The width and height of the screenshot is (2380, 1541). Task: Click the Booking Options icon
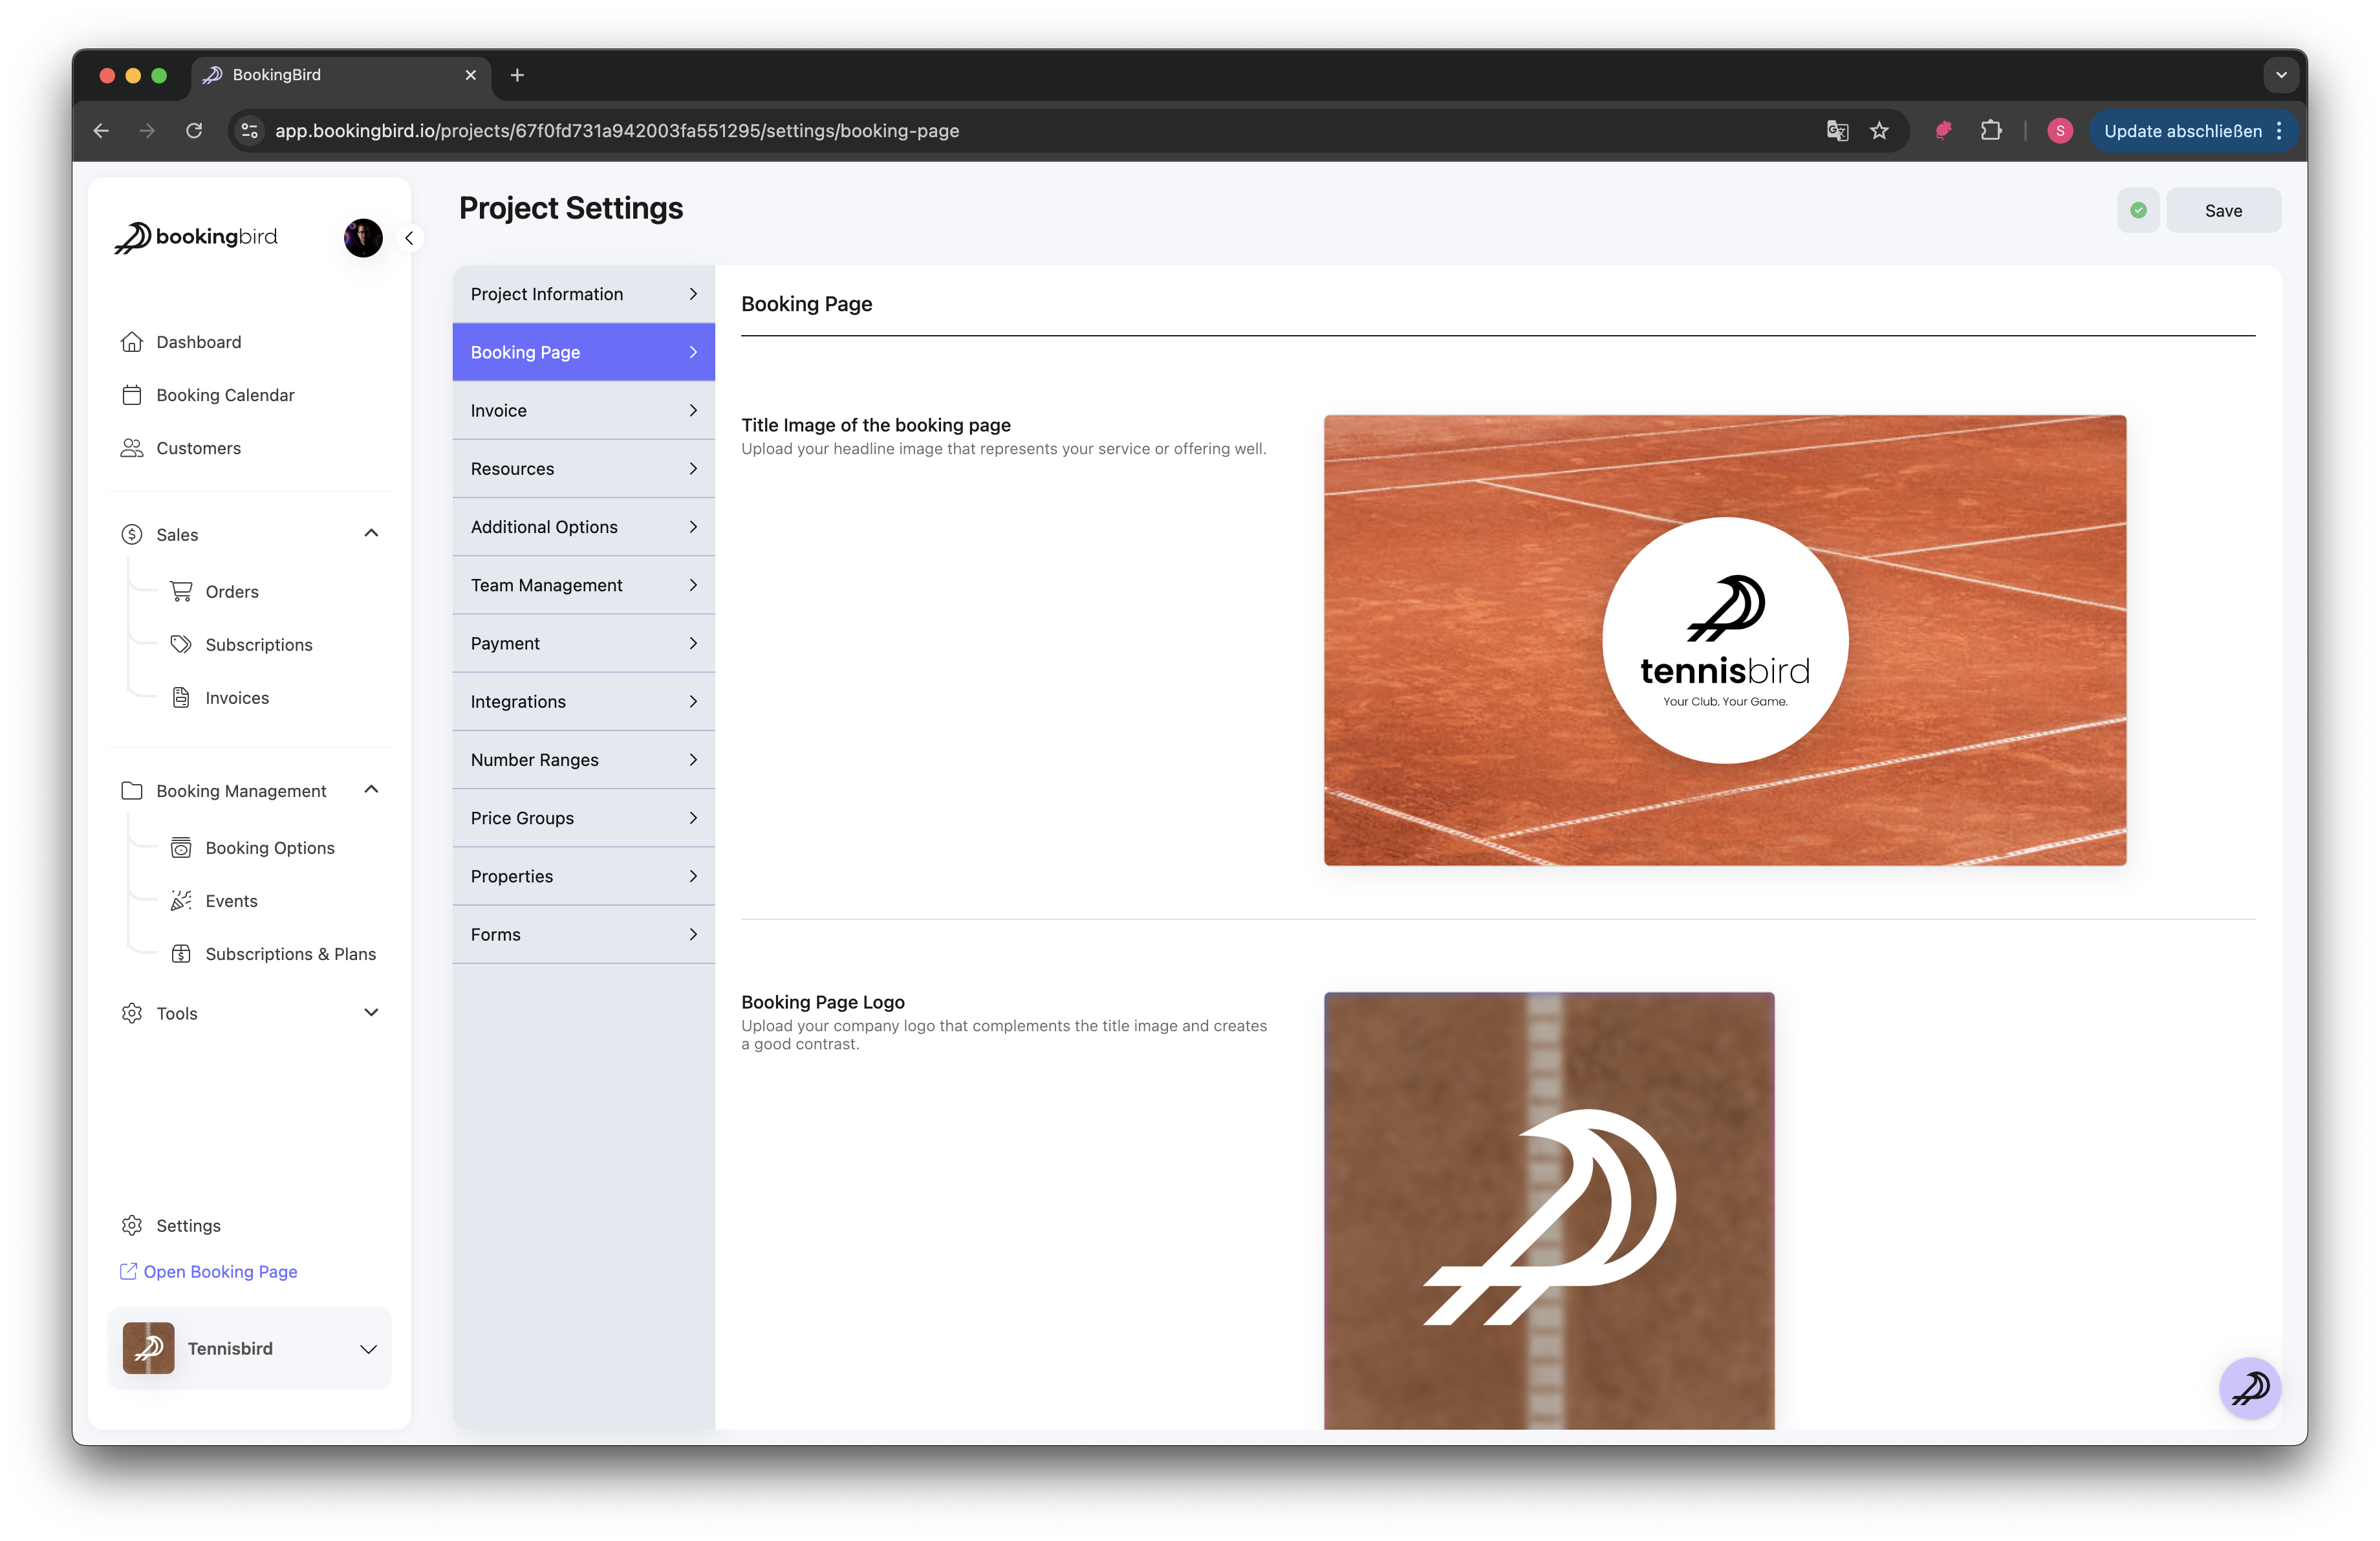pyautogui.click(x=181, y=847)
